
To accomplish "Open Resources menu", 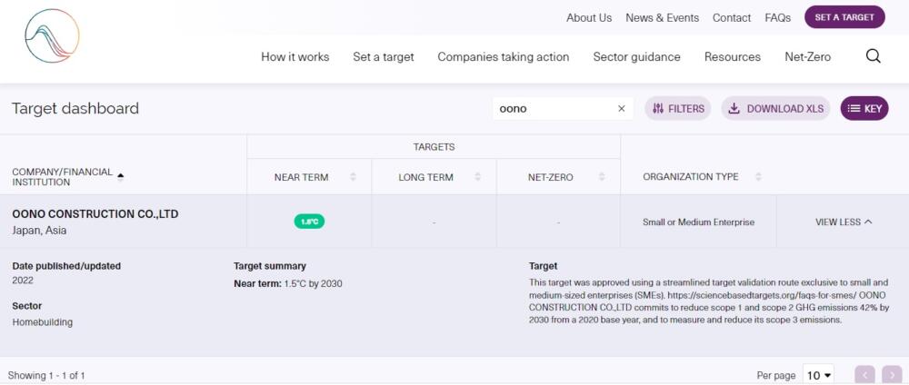I will point(732,56).
